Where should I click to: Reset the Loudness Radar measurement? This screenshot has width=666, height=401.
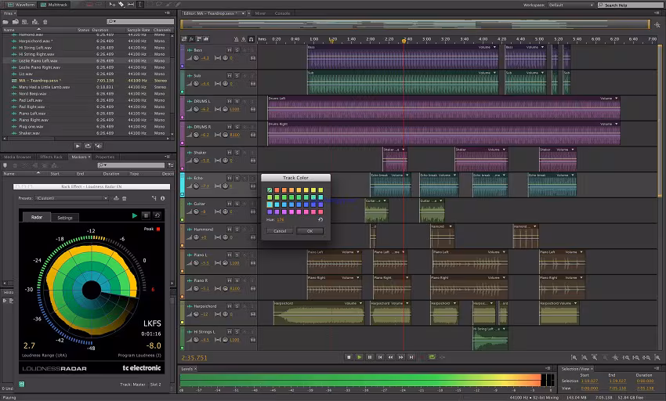tap(157, 215)
